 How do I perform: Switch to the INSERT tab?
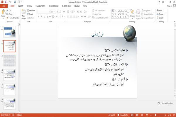click(21, 6)
